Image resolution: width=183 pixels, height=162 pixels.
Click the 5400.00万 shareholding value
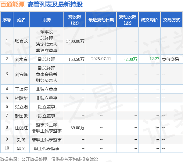coord(75,41)
